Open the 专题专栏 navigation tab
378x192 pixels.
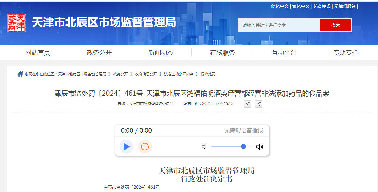pyautogui.click(x=346, y=53)
